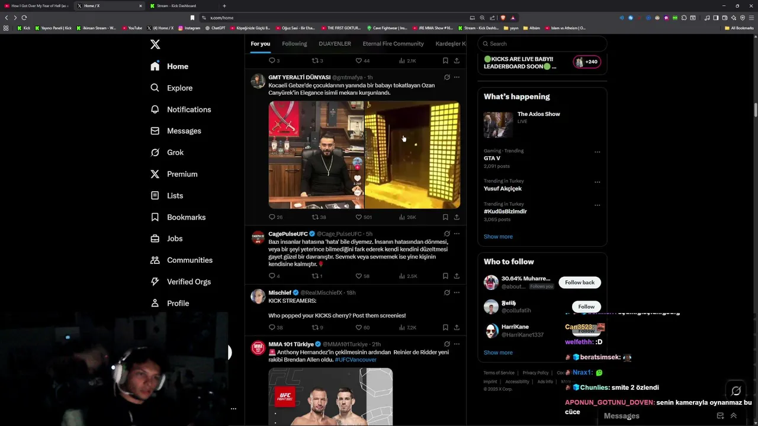The width and height of the screenshot is (758, 426).
Task: Open Messages in X sidebar
Action: [176, 131]
